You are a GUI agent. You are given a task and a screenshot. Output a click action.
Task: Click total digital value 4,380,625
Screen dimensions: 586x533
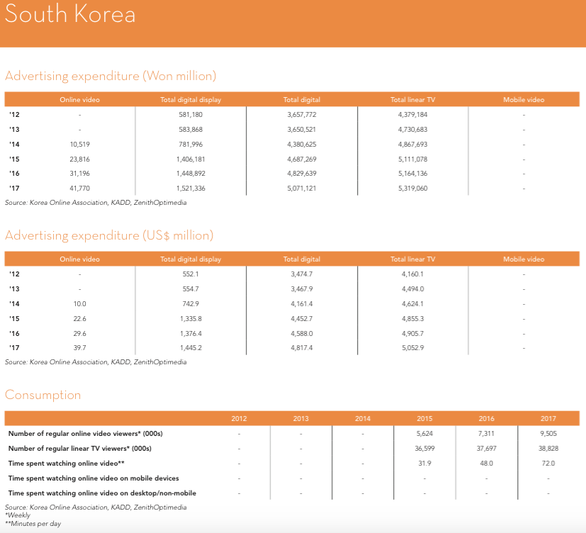click(302, 145)
